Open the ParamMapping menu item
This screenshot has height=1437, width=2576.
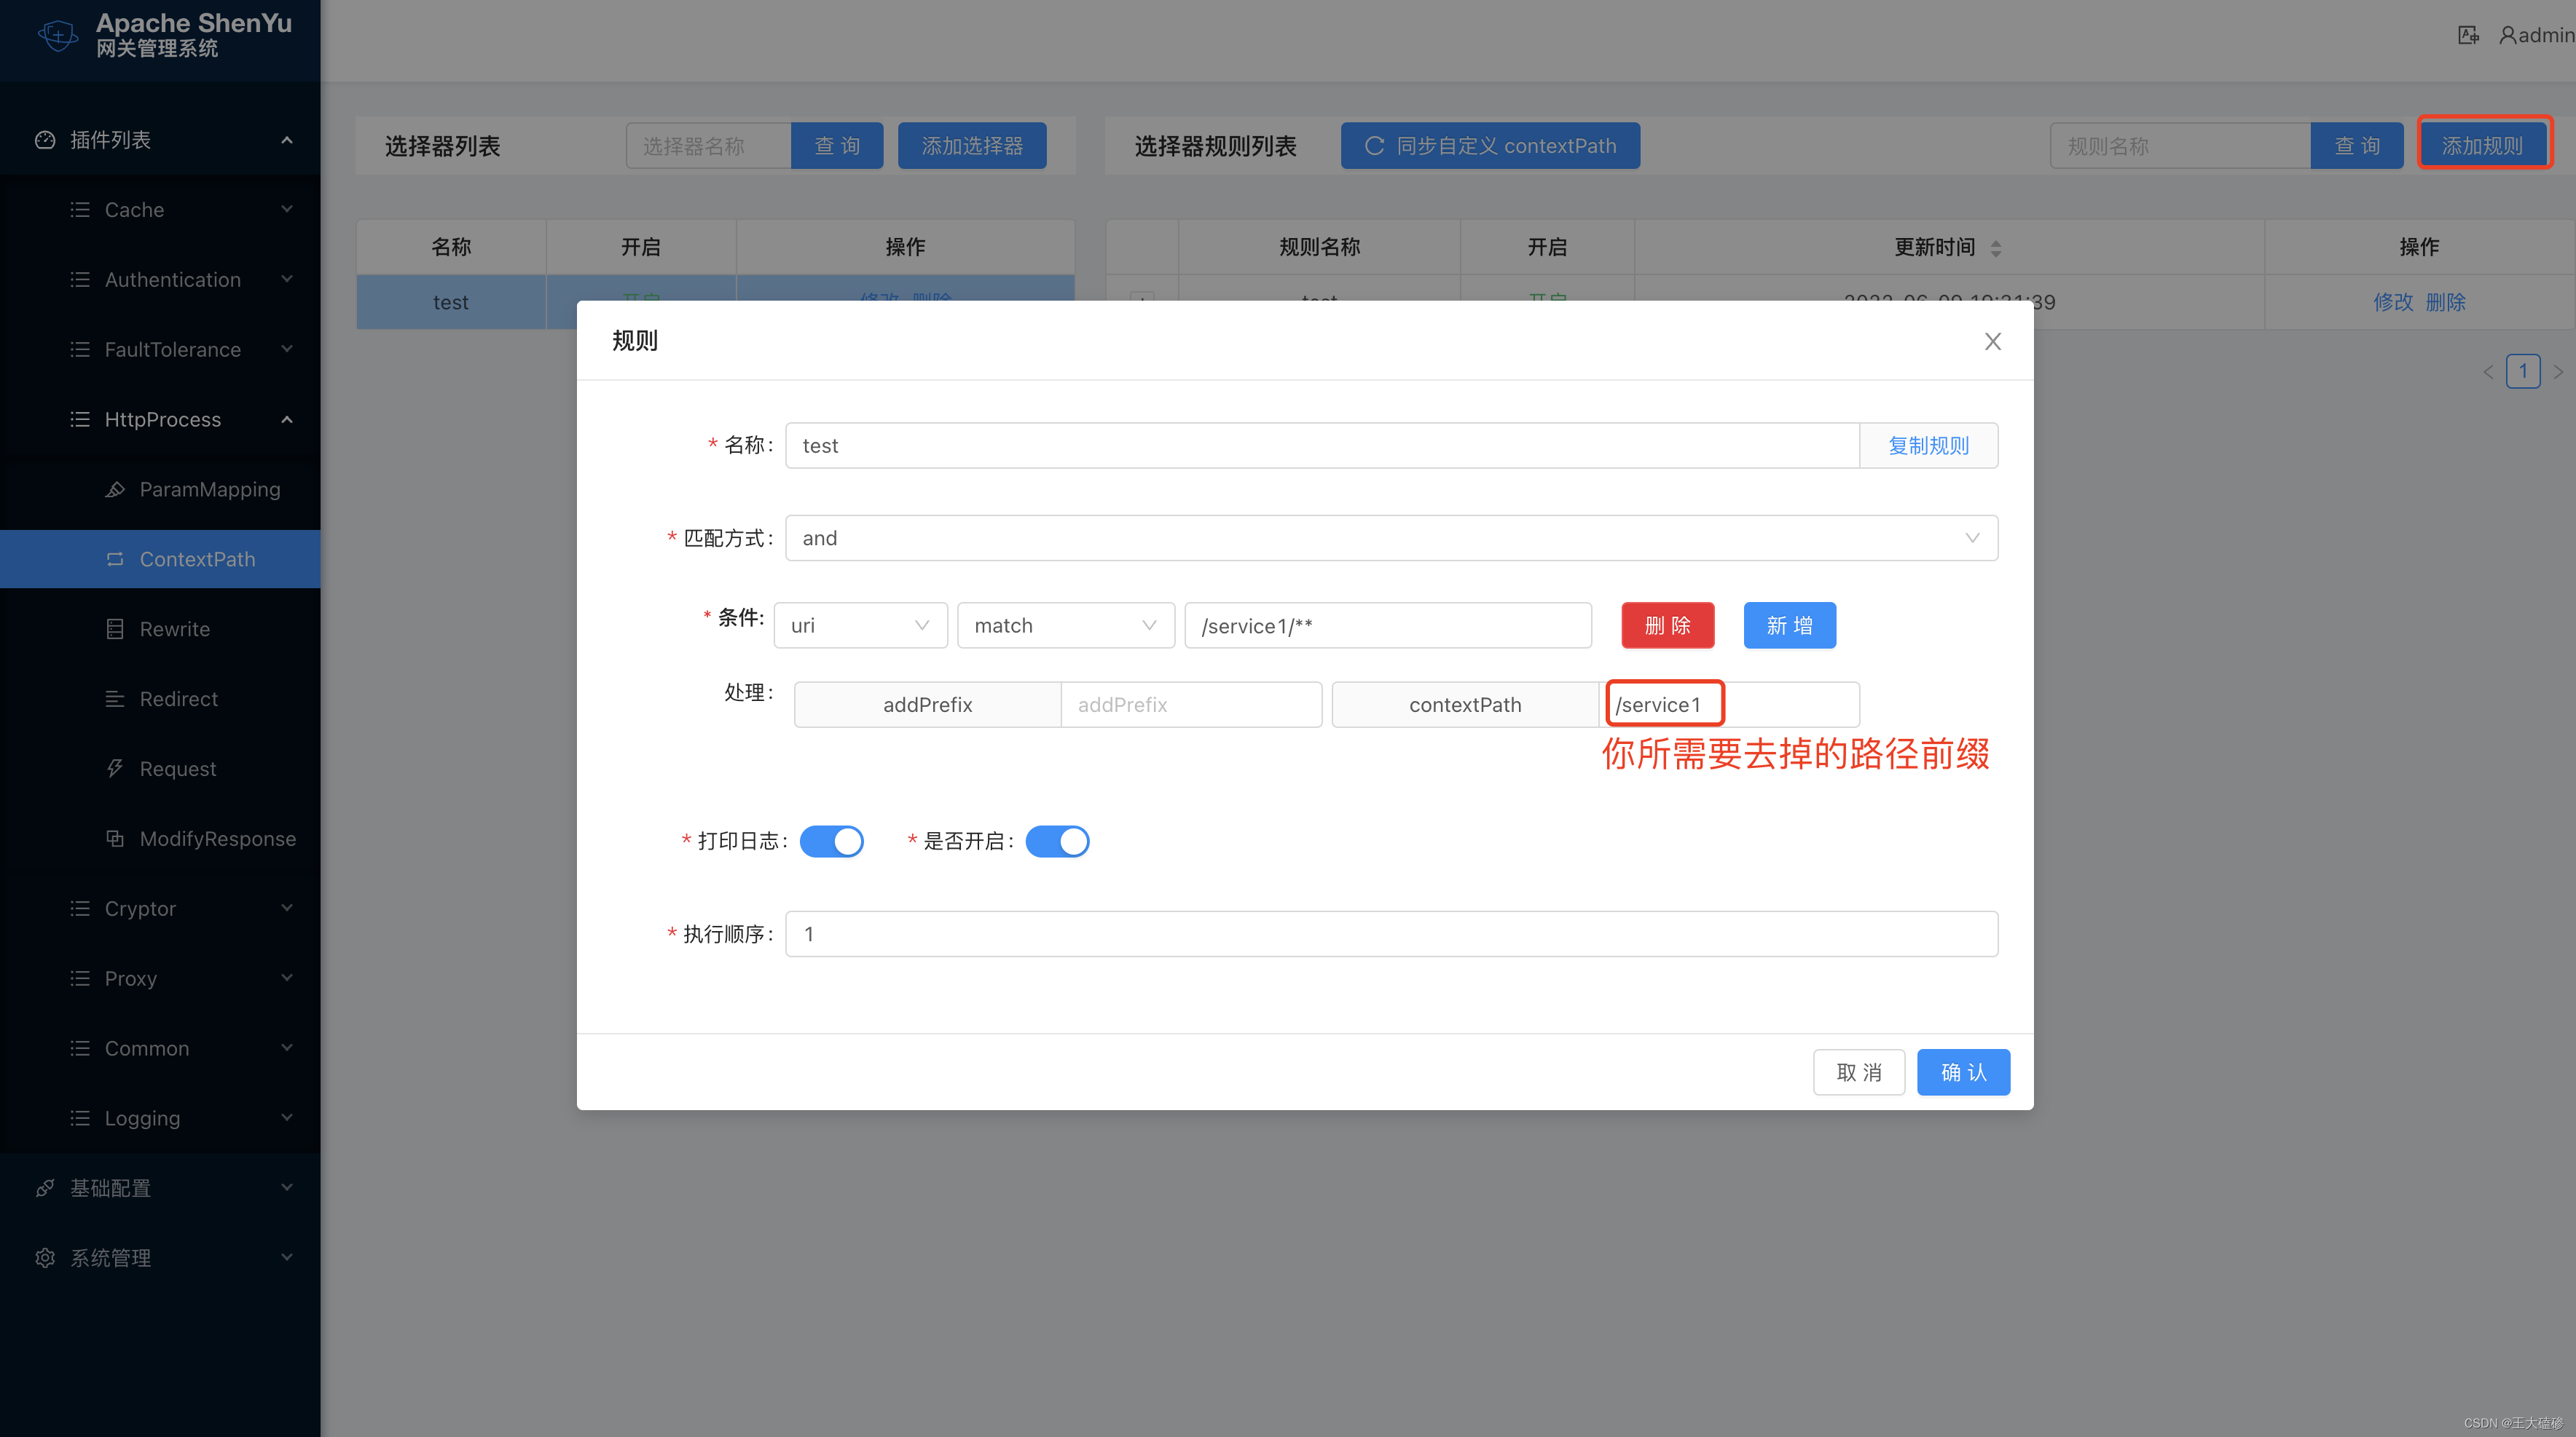pos(160,490)
